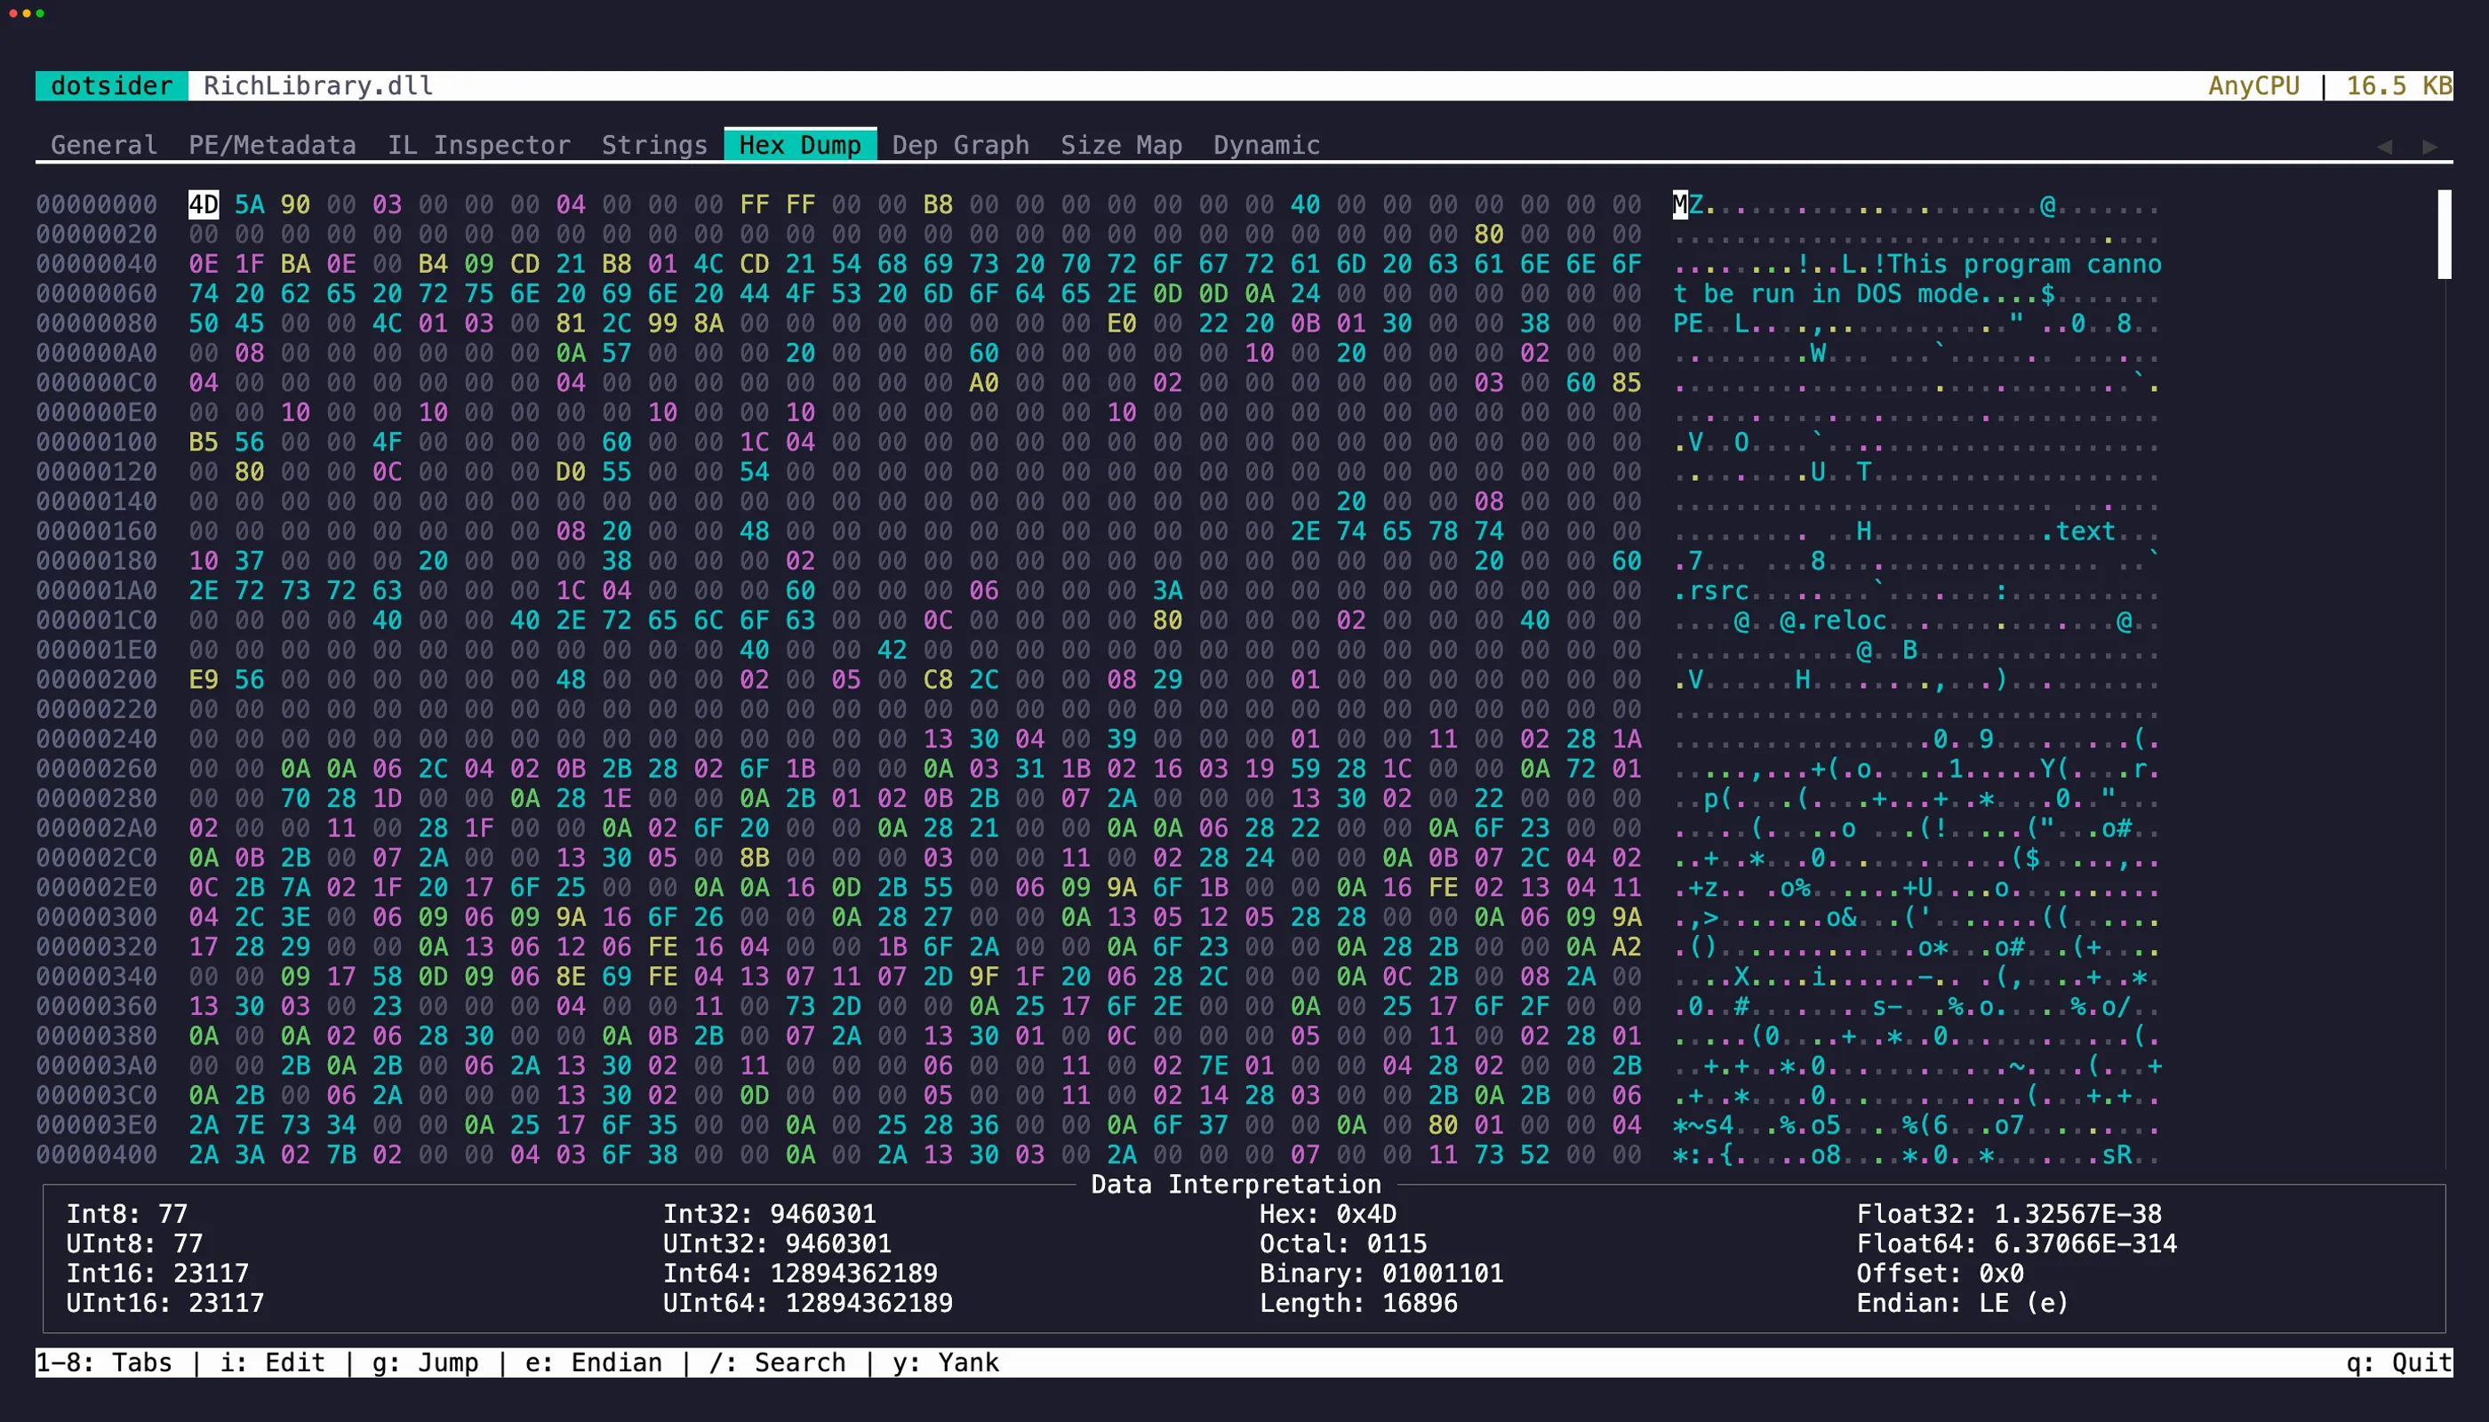This screenshot has width=2489, height=1422.
Task: Click the macOS green zoom button
Action: click(x=42, y=13)
